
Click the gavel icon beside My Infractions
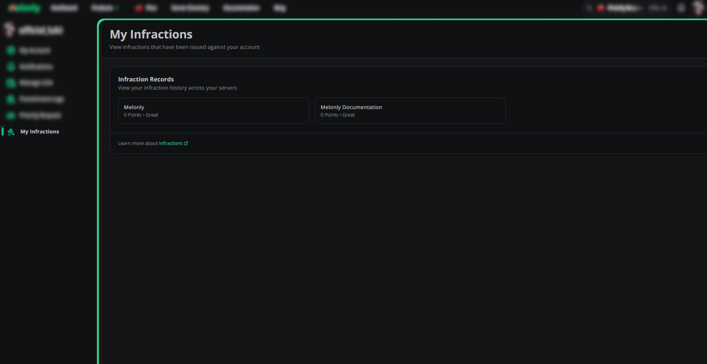click(x=11, y=132)
